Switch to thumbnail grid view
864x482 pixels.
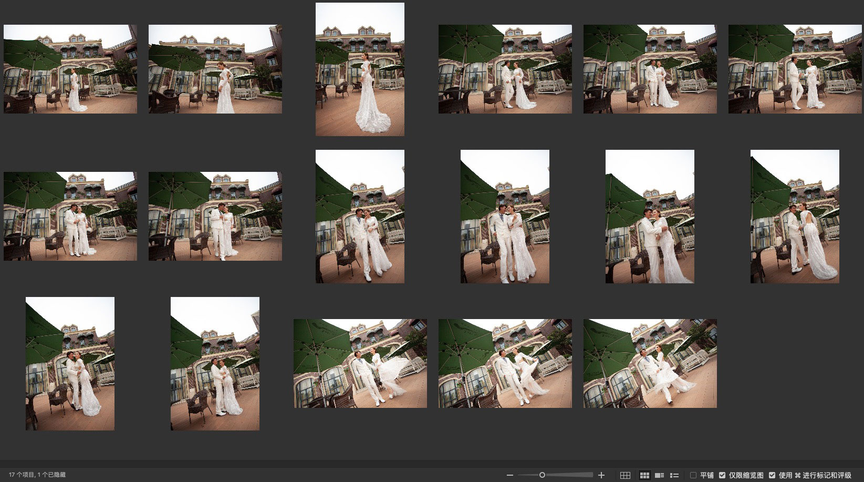[644, 475]
